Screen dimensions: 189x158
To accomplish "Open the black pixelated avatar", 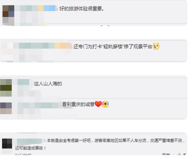I will [x=7, y=143].
